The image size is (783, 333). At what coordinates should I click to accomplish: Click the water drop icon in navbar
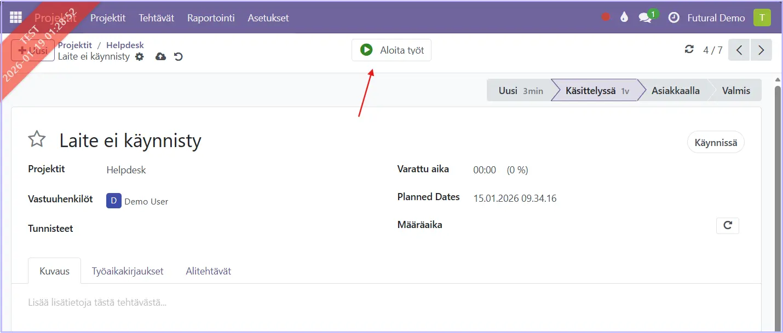[x=624, y=17]
